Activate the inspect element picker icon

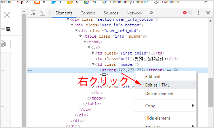click(x=33, y=13)
